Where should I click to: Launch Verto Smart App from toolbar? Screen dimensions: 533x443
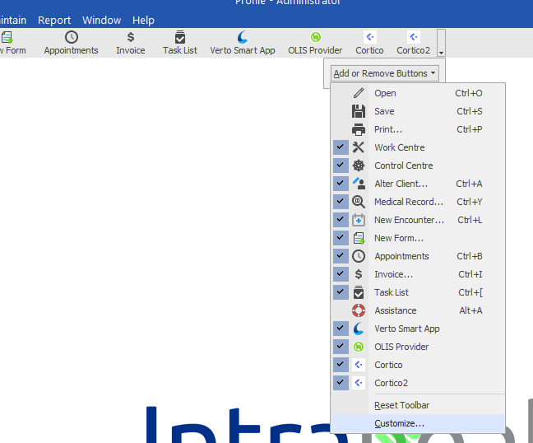pyautogui.click(x=243, y=37)
